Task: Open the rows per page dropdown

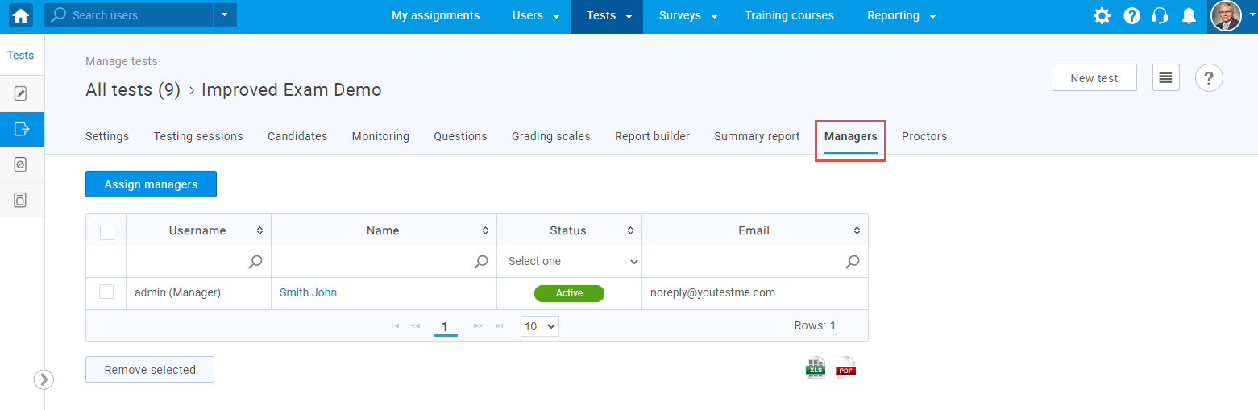Action: point(540,326)
